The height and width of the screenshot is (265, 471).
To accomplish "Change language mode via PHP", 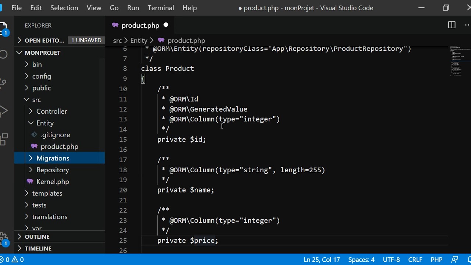I will coord(436,259).
